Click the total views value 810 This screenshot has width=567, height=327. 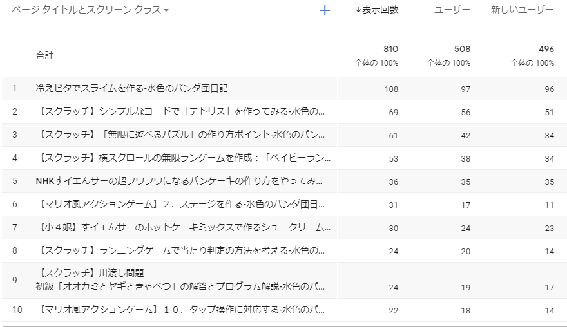point(390,49)
